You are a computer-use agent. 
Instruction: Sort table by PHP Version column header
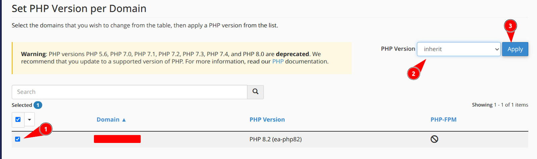[x=267, y=120]
